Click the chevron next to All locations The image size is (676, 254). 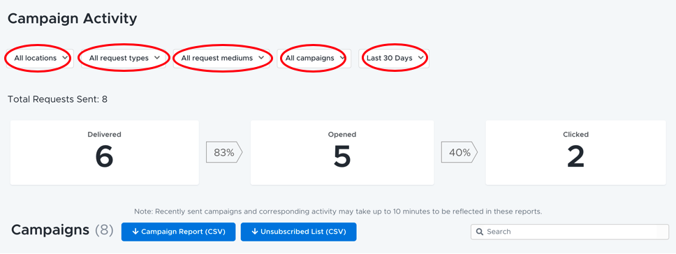pyautogui.click(x=65, y=58)
